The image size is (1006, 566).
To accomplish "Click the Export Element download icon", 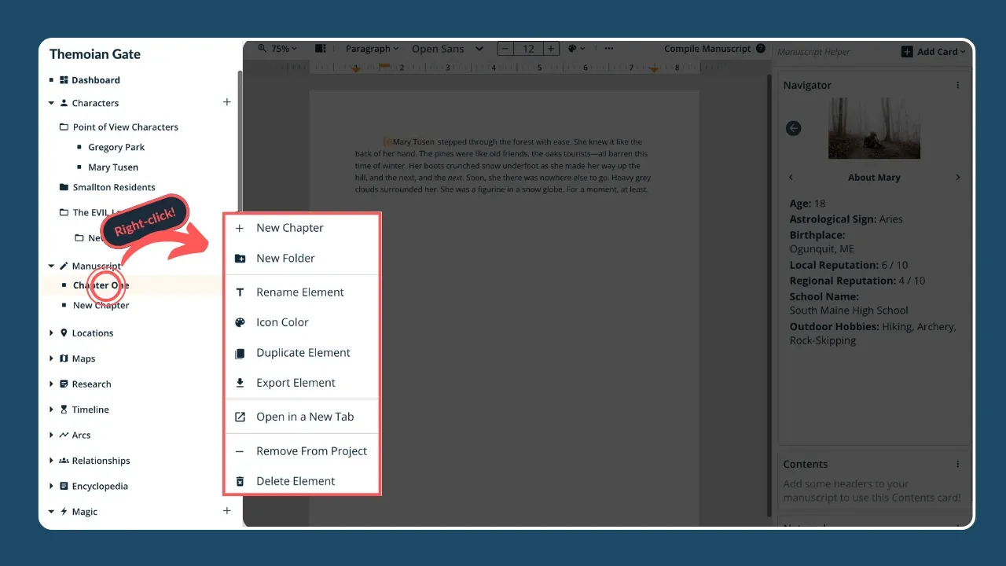I will point(240,383).
